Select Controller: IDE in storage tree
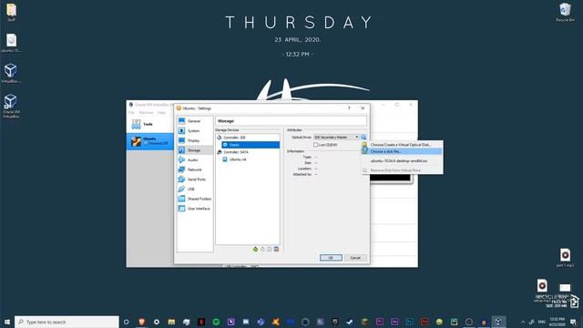The height and width of the screenshot is (328, 583). point(235,138)
